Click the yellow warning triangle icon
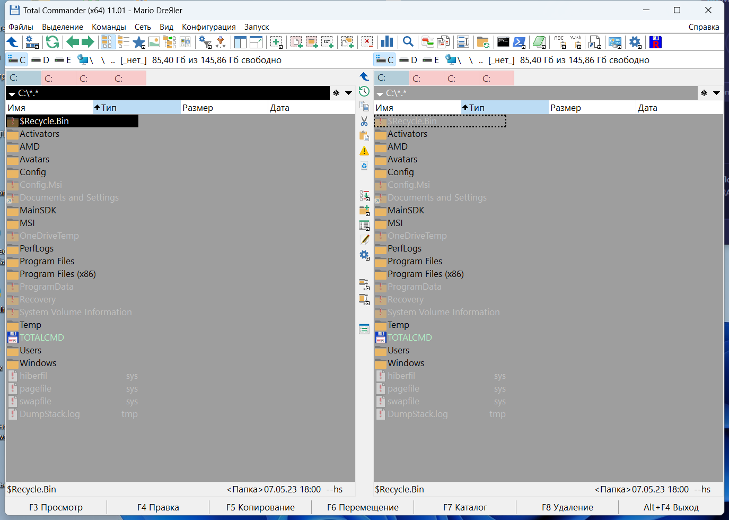Screen dimensions: 729x520 pos(364,151)
